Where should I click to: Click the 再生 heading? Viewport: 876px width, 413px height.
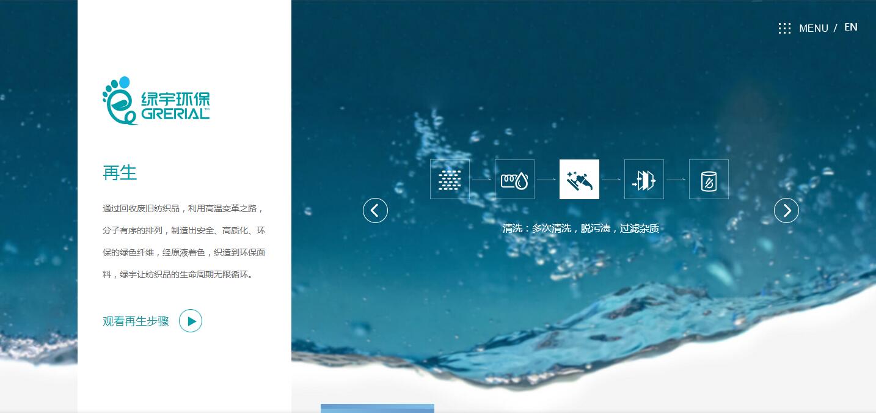tap(120, 173)
